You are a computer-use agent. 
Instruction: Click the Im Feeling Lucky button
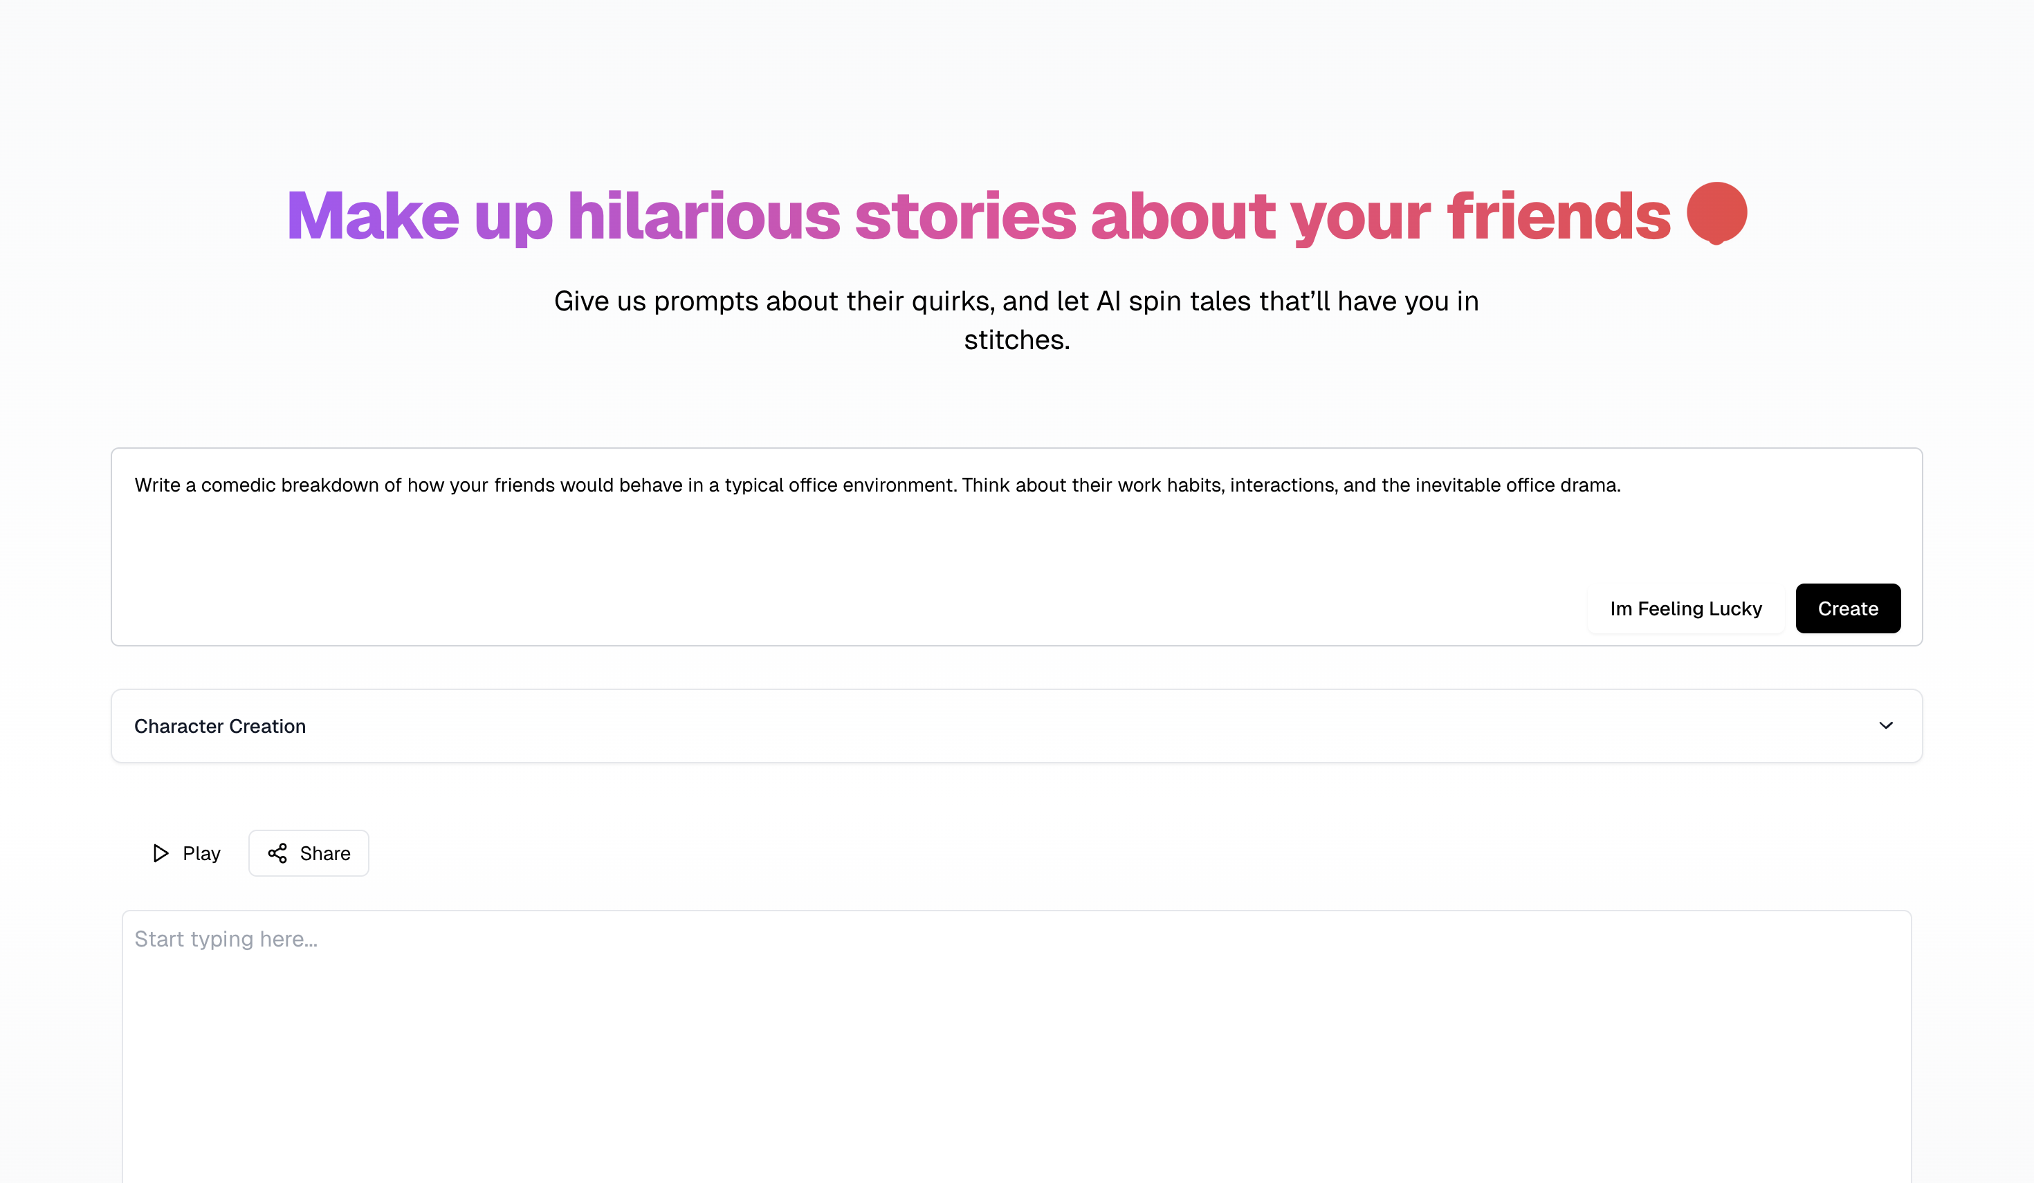point(1685,609)
